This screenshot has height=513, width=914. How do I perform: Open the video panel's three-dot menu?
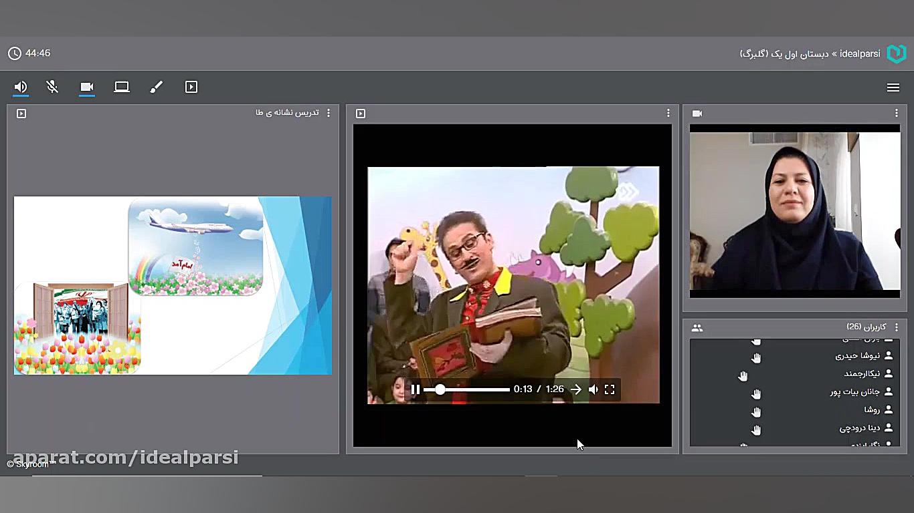point(668,114)
